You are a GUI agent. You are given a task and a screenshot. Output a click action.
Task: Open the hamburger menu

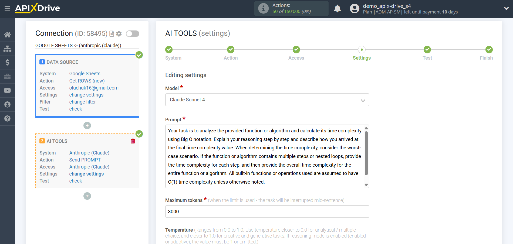(x=7, y=8)
